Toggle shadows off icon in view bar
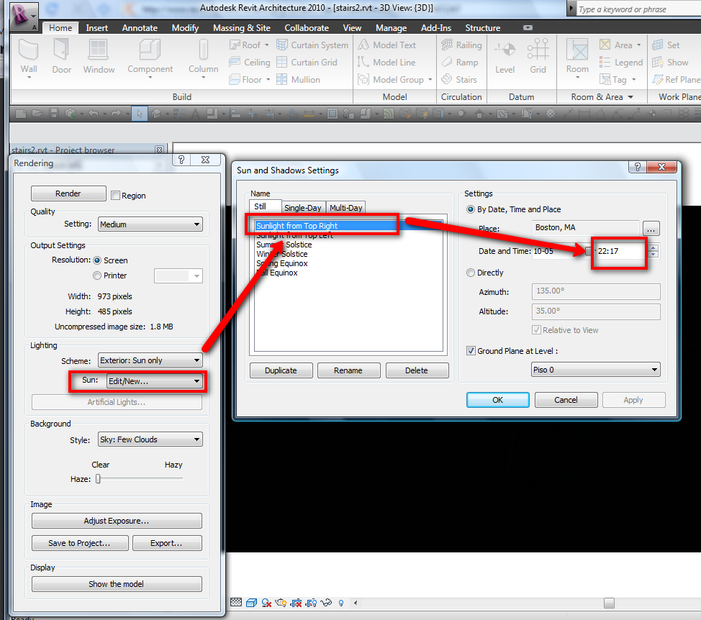Viewport: 701px width, 620px height. pos(266,603)
